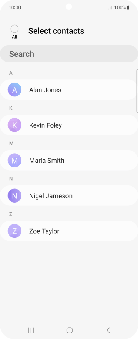Pick the Nigel Jameson contact entry

pyautogui.click(x=69, y=196)
